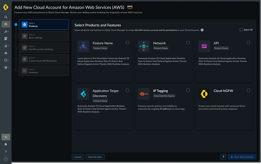Check the Network product checkbox
261x164 pixels.
click(188, 43)
